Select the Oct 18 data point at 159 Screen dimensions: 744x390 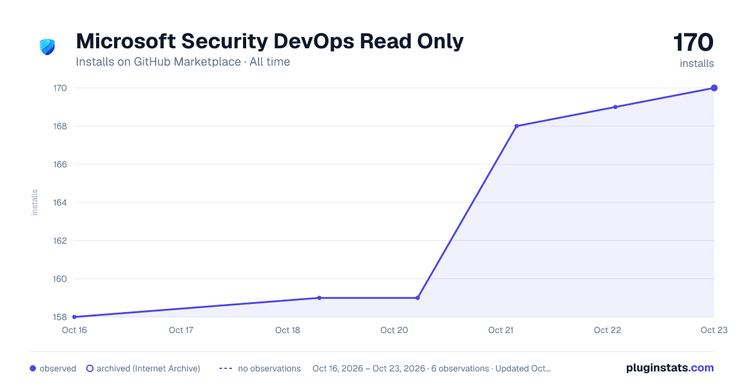point(319,298)
